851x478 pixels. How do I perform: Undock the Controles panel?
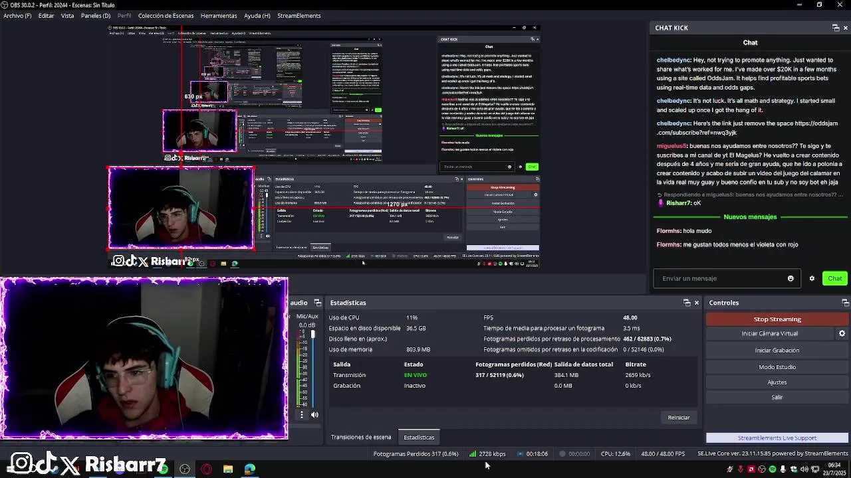846,303
